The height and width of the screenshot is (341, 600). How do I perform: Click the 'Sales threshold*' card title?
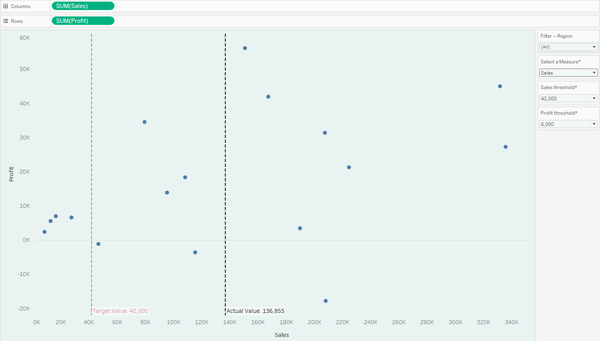(559, 87)
